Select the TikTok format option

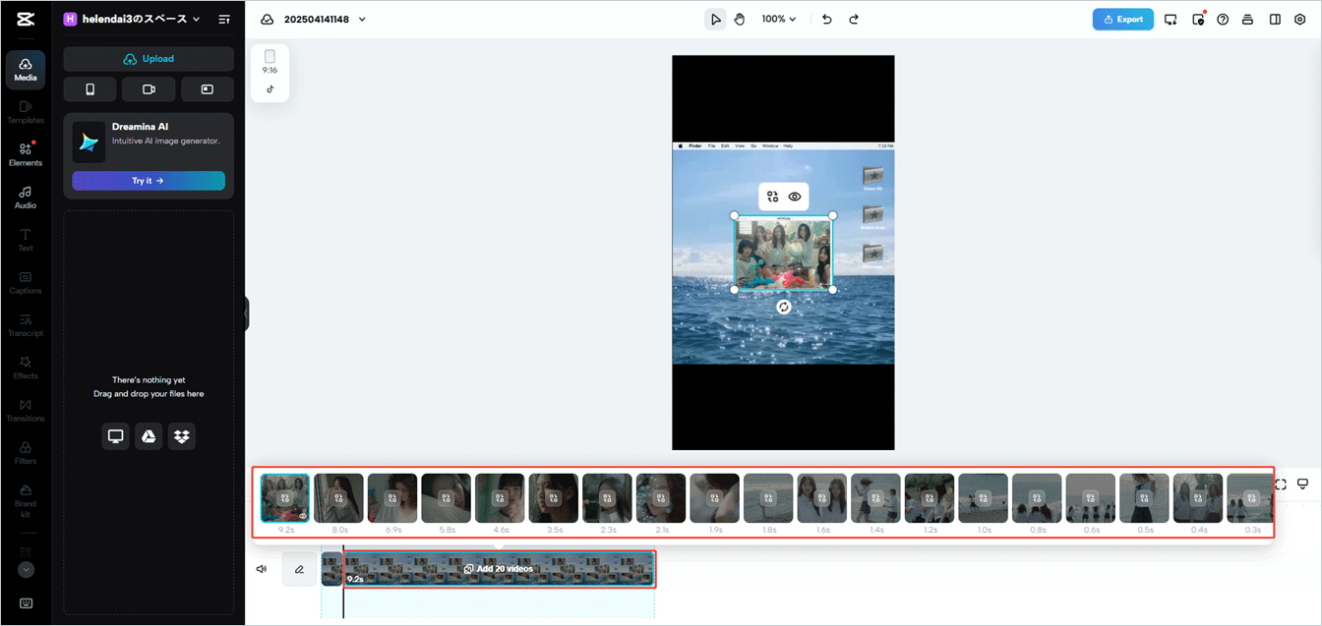pos(270,87)
